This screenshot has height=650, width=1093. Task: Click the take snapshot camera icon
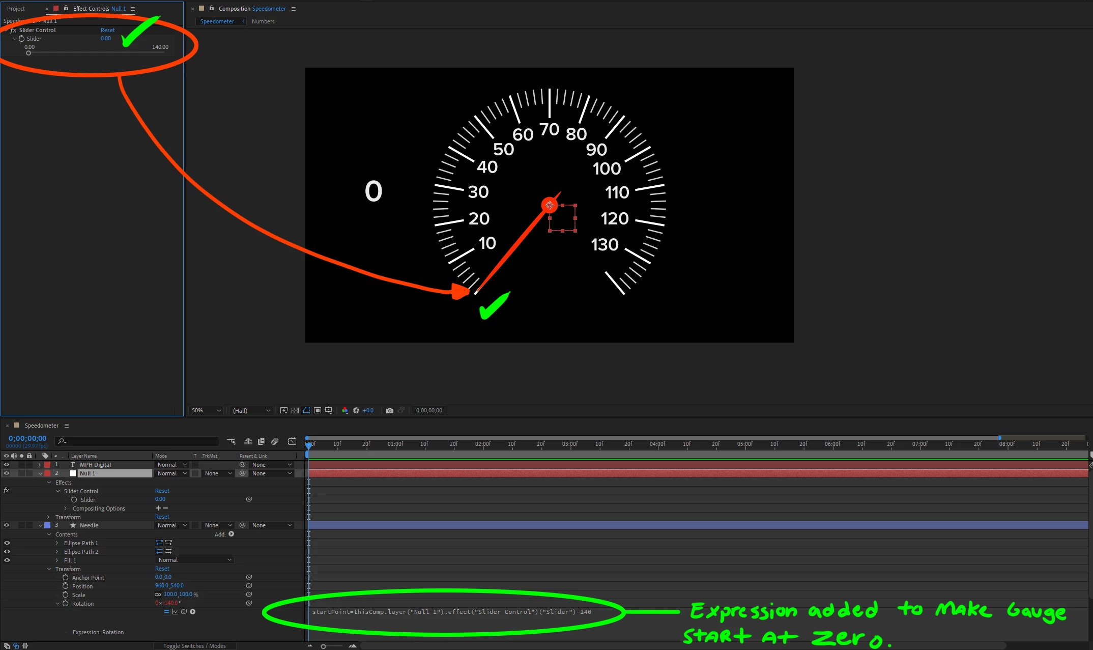tap(389, 410)
